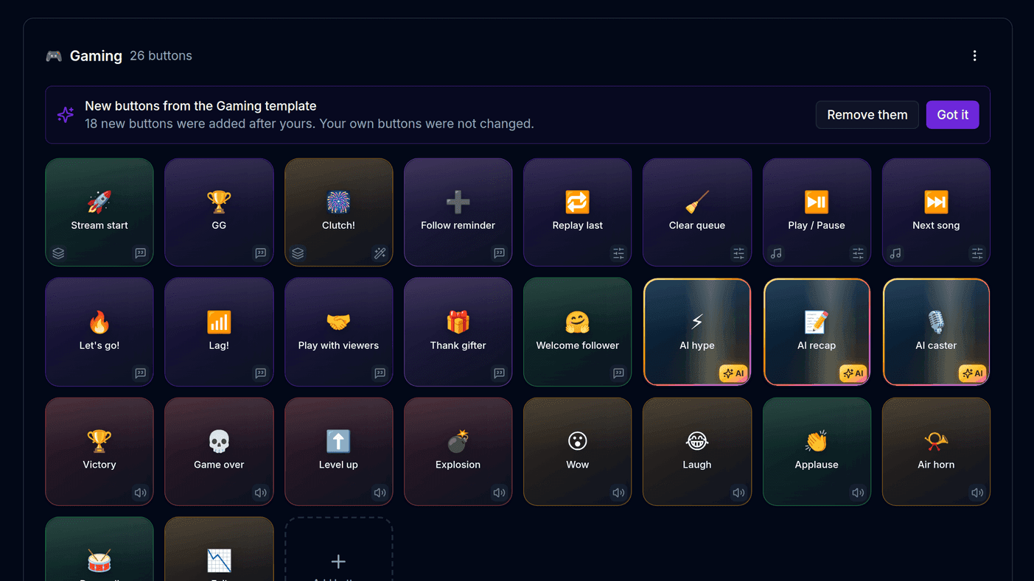Sound the Air horn button
1034x581 pixels.
[x=936, y=451]
